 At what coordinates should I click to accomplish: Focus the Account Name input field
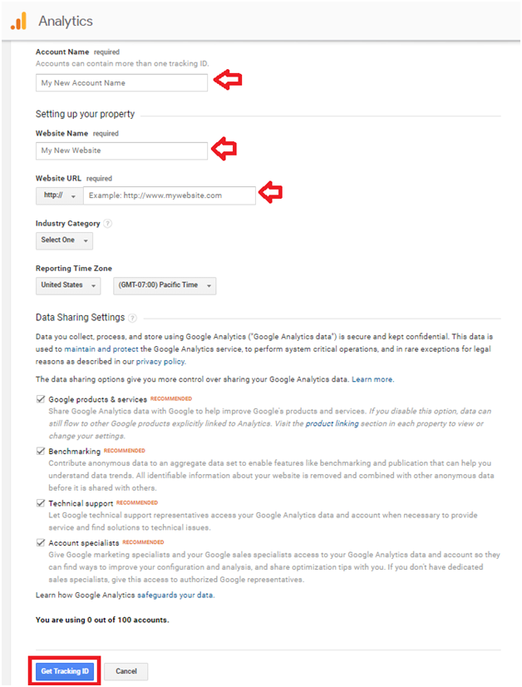(121, 83)
